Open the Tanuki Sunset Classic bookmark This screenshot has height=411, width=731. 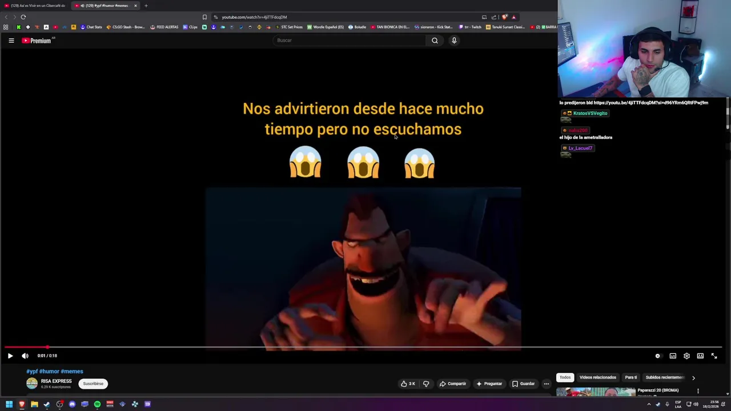505,27
